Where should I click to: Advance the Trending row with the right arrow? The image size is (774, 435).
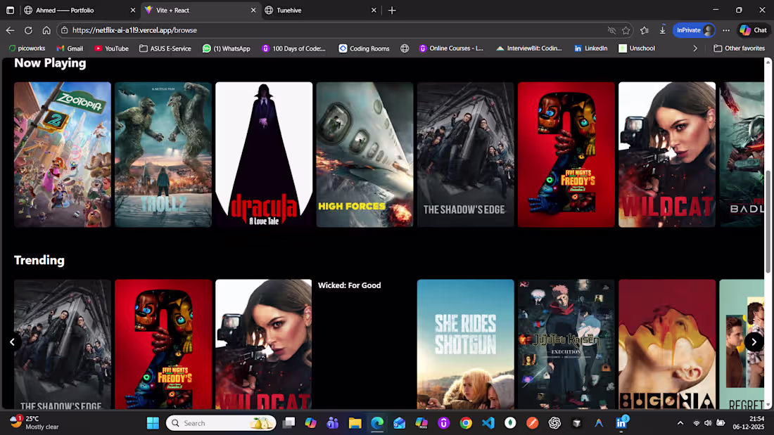coord(754,342)
